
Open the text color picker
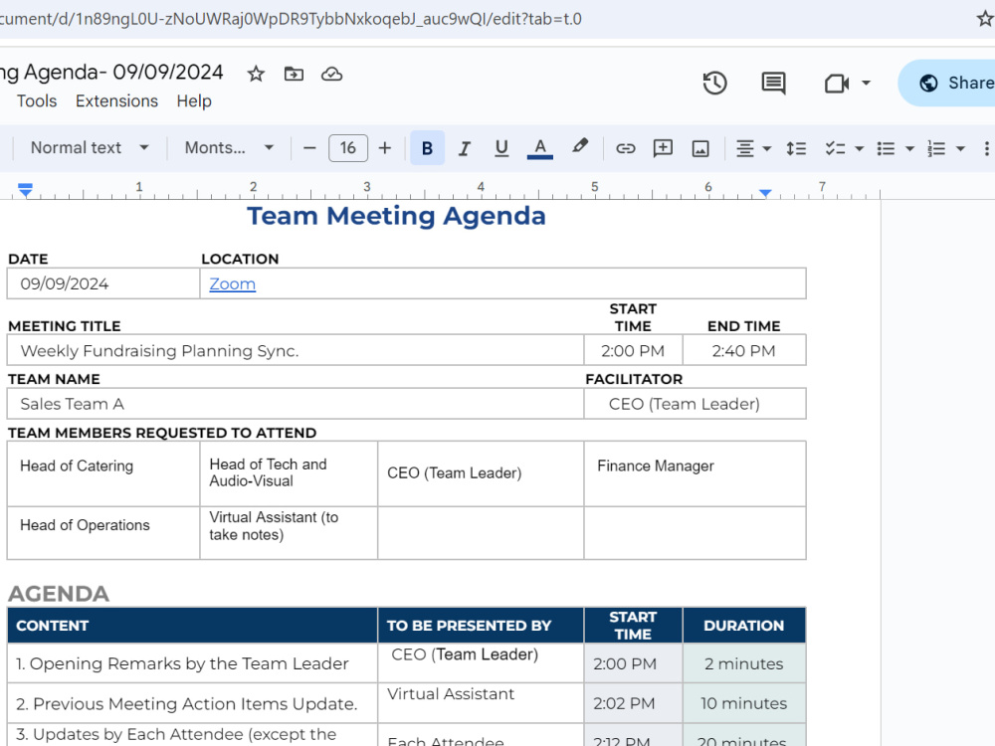click(x=540, y=148)
